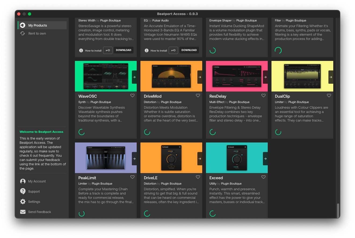Click the product list vertical scrollbar
Viewport: 355px width, 238px height.
tap(338, 210)
